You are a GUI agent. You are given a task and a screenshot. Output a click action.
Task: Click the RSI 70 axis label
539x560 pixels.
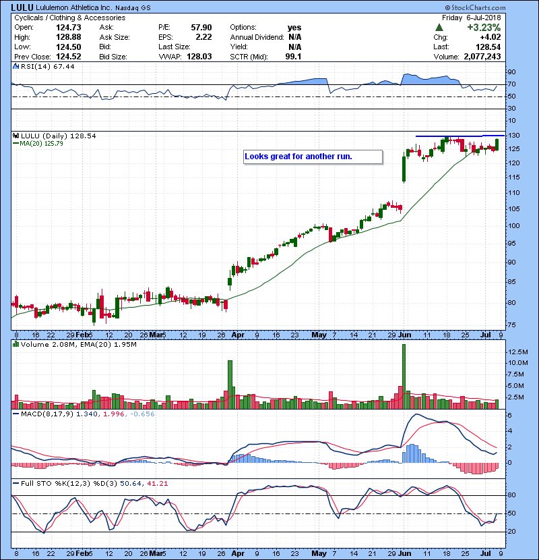tap(512, 84)
